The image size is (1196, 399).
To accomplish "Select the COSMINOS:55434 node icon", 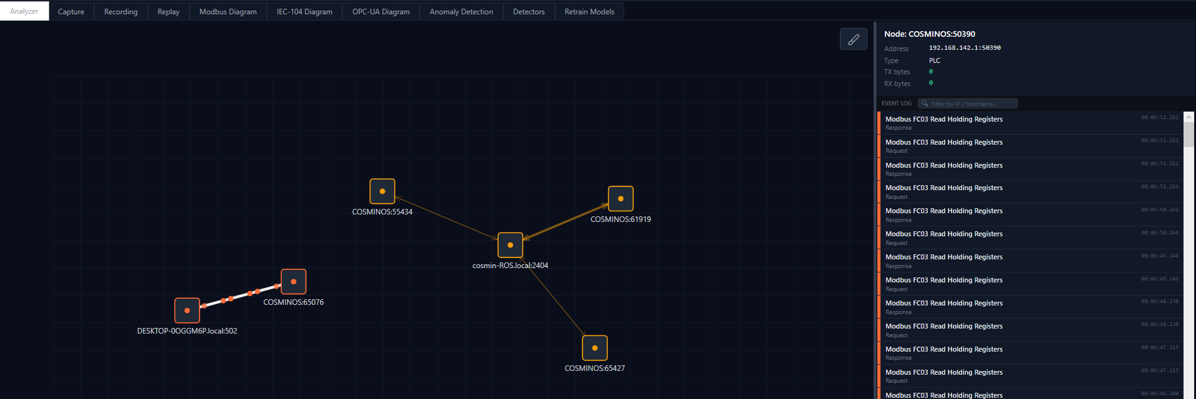I will (x=382, y=191).
